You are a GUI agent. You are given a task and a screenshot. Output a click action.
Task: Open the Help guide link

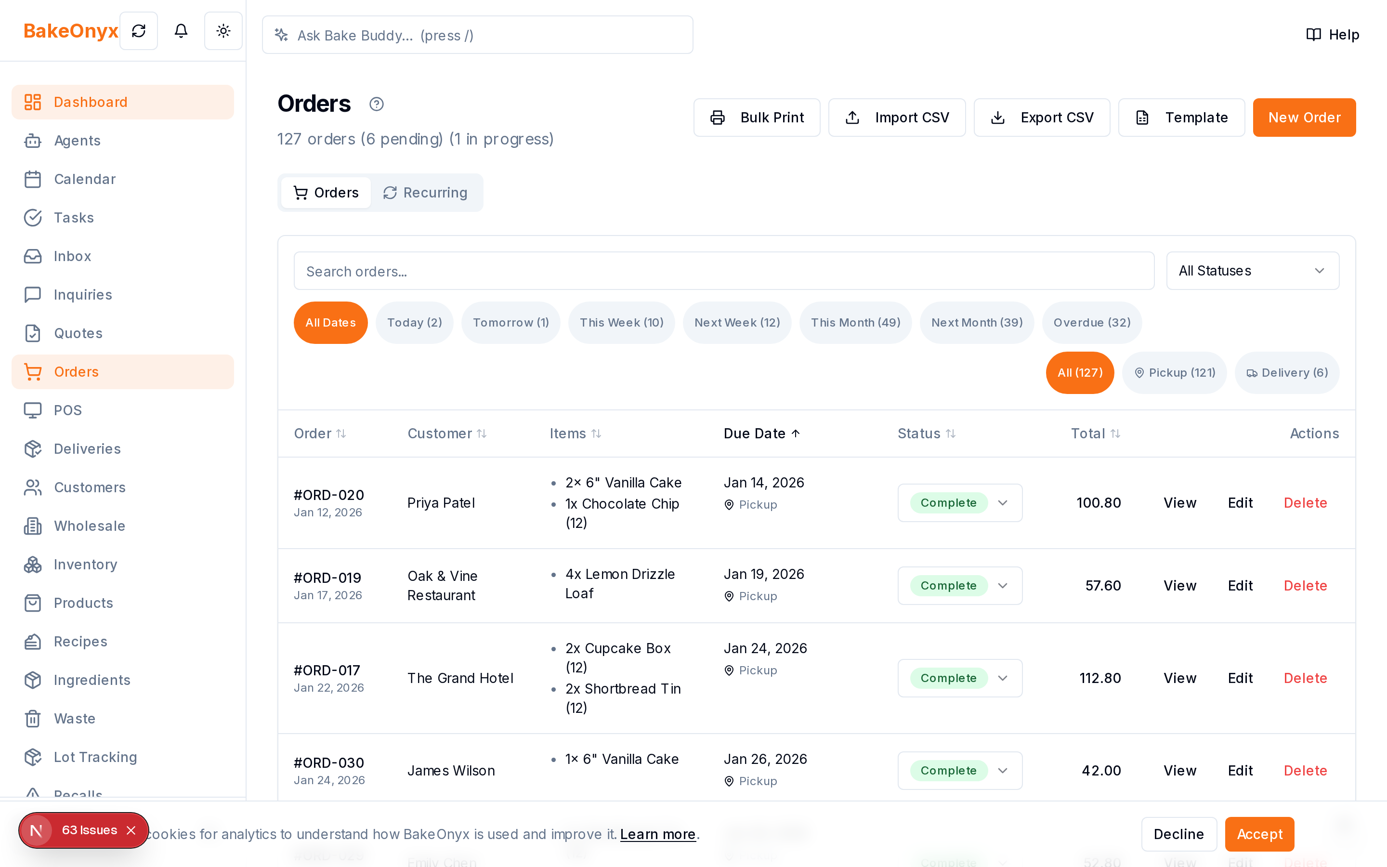[1333, 34]
